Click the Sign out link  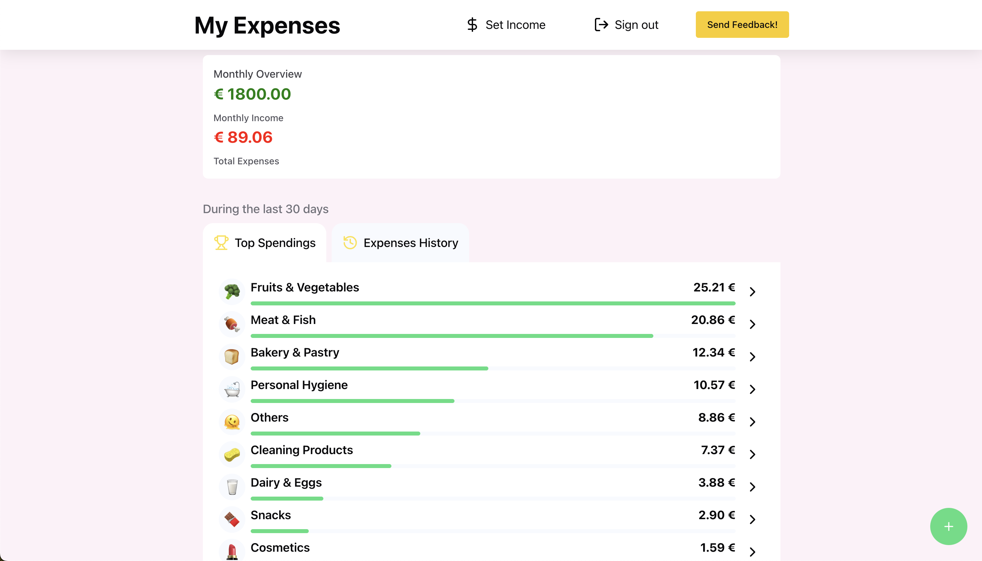pos(626,25)
